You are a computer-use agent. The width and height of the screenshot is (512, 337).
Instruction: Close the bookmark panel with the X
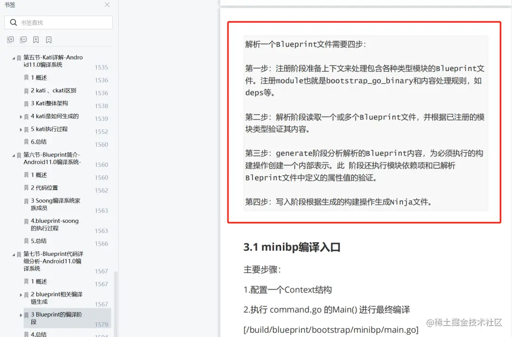[x=107, y=5]
